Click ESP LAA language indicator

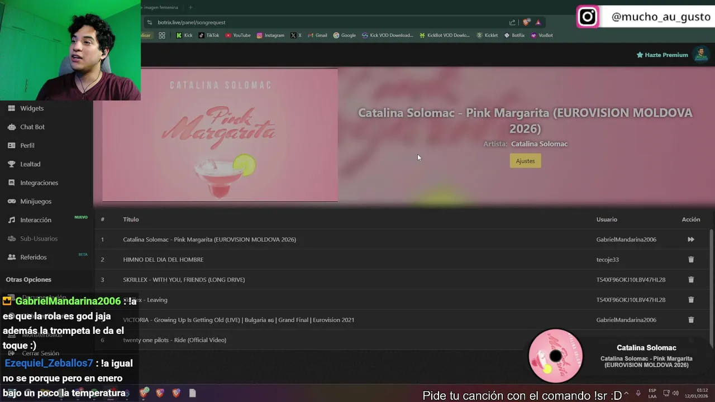point(652,393)
